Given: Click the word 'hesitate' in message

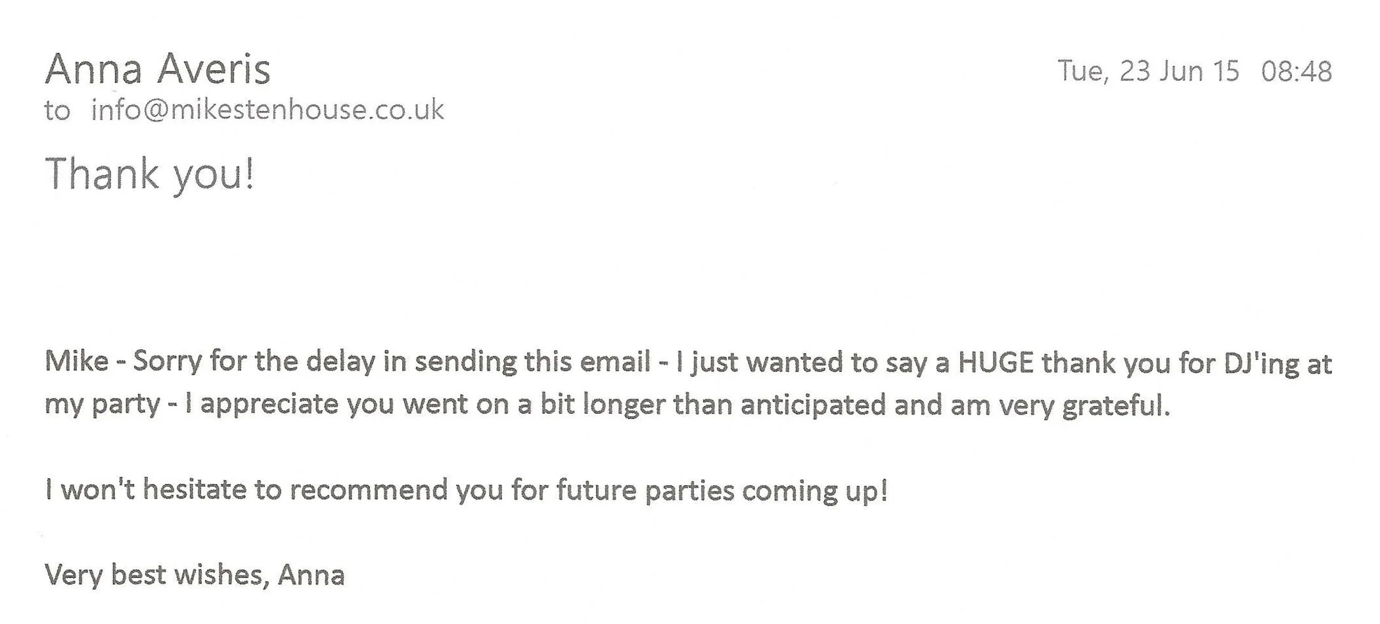Looking at the screenshot, I should pyautogui.click(x=195, y=490).
